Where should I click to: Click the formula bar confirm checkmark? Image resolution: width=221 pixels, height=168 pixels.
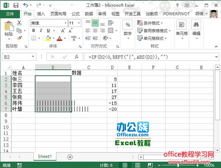pos(65,57)
